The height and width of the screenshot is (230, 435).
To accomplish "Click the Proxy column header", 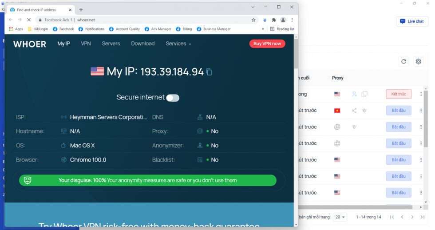I will (338, 78).
